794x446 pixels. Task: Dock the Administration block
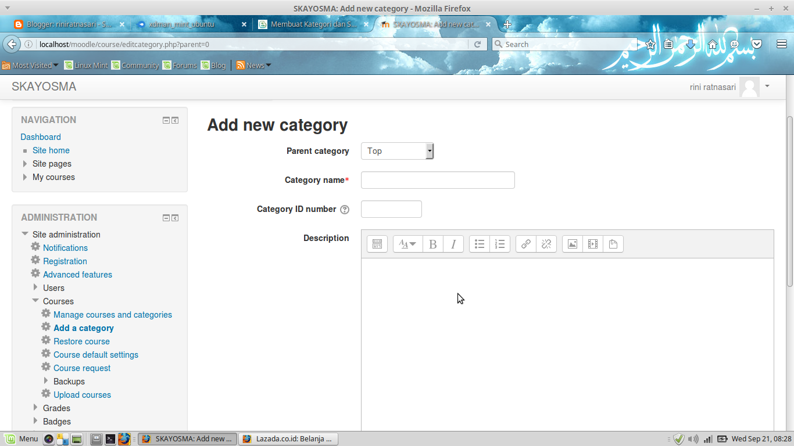[x=175, y=218]
